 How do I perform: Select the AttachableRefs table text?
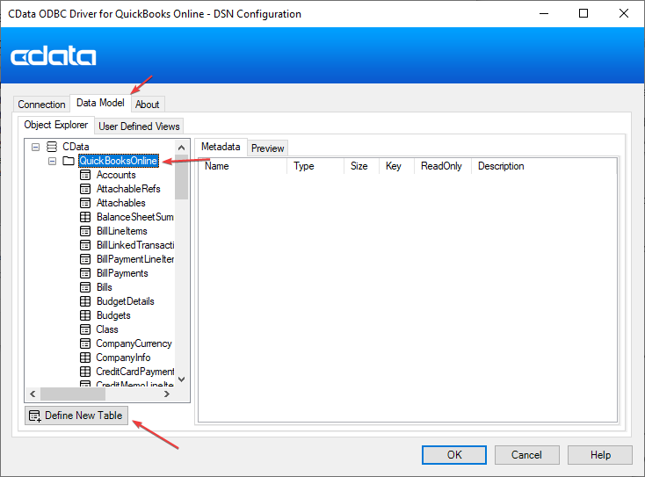[128, 189]
